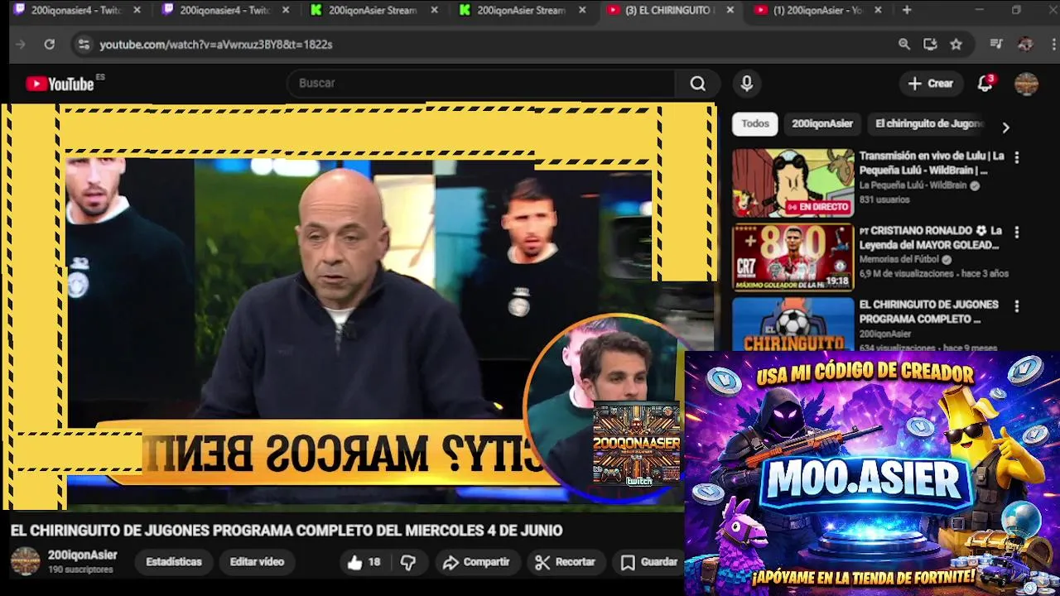Click the 'Recortar' clip button
1060x596 pixels.
pyautogui.click(x=565, y=562)
